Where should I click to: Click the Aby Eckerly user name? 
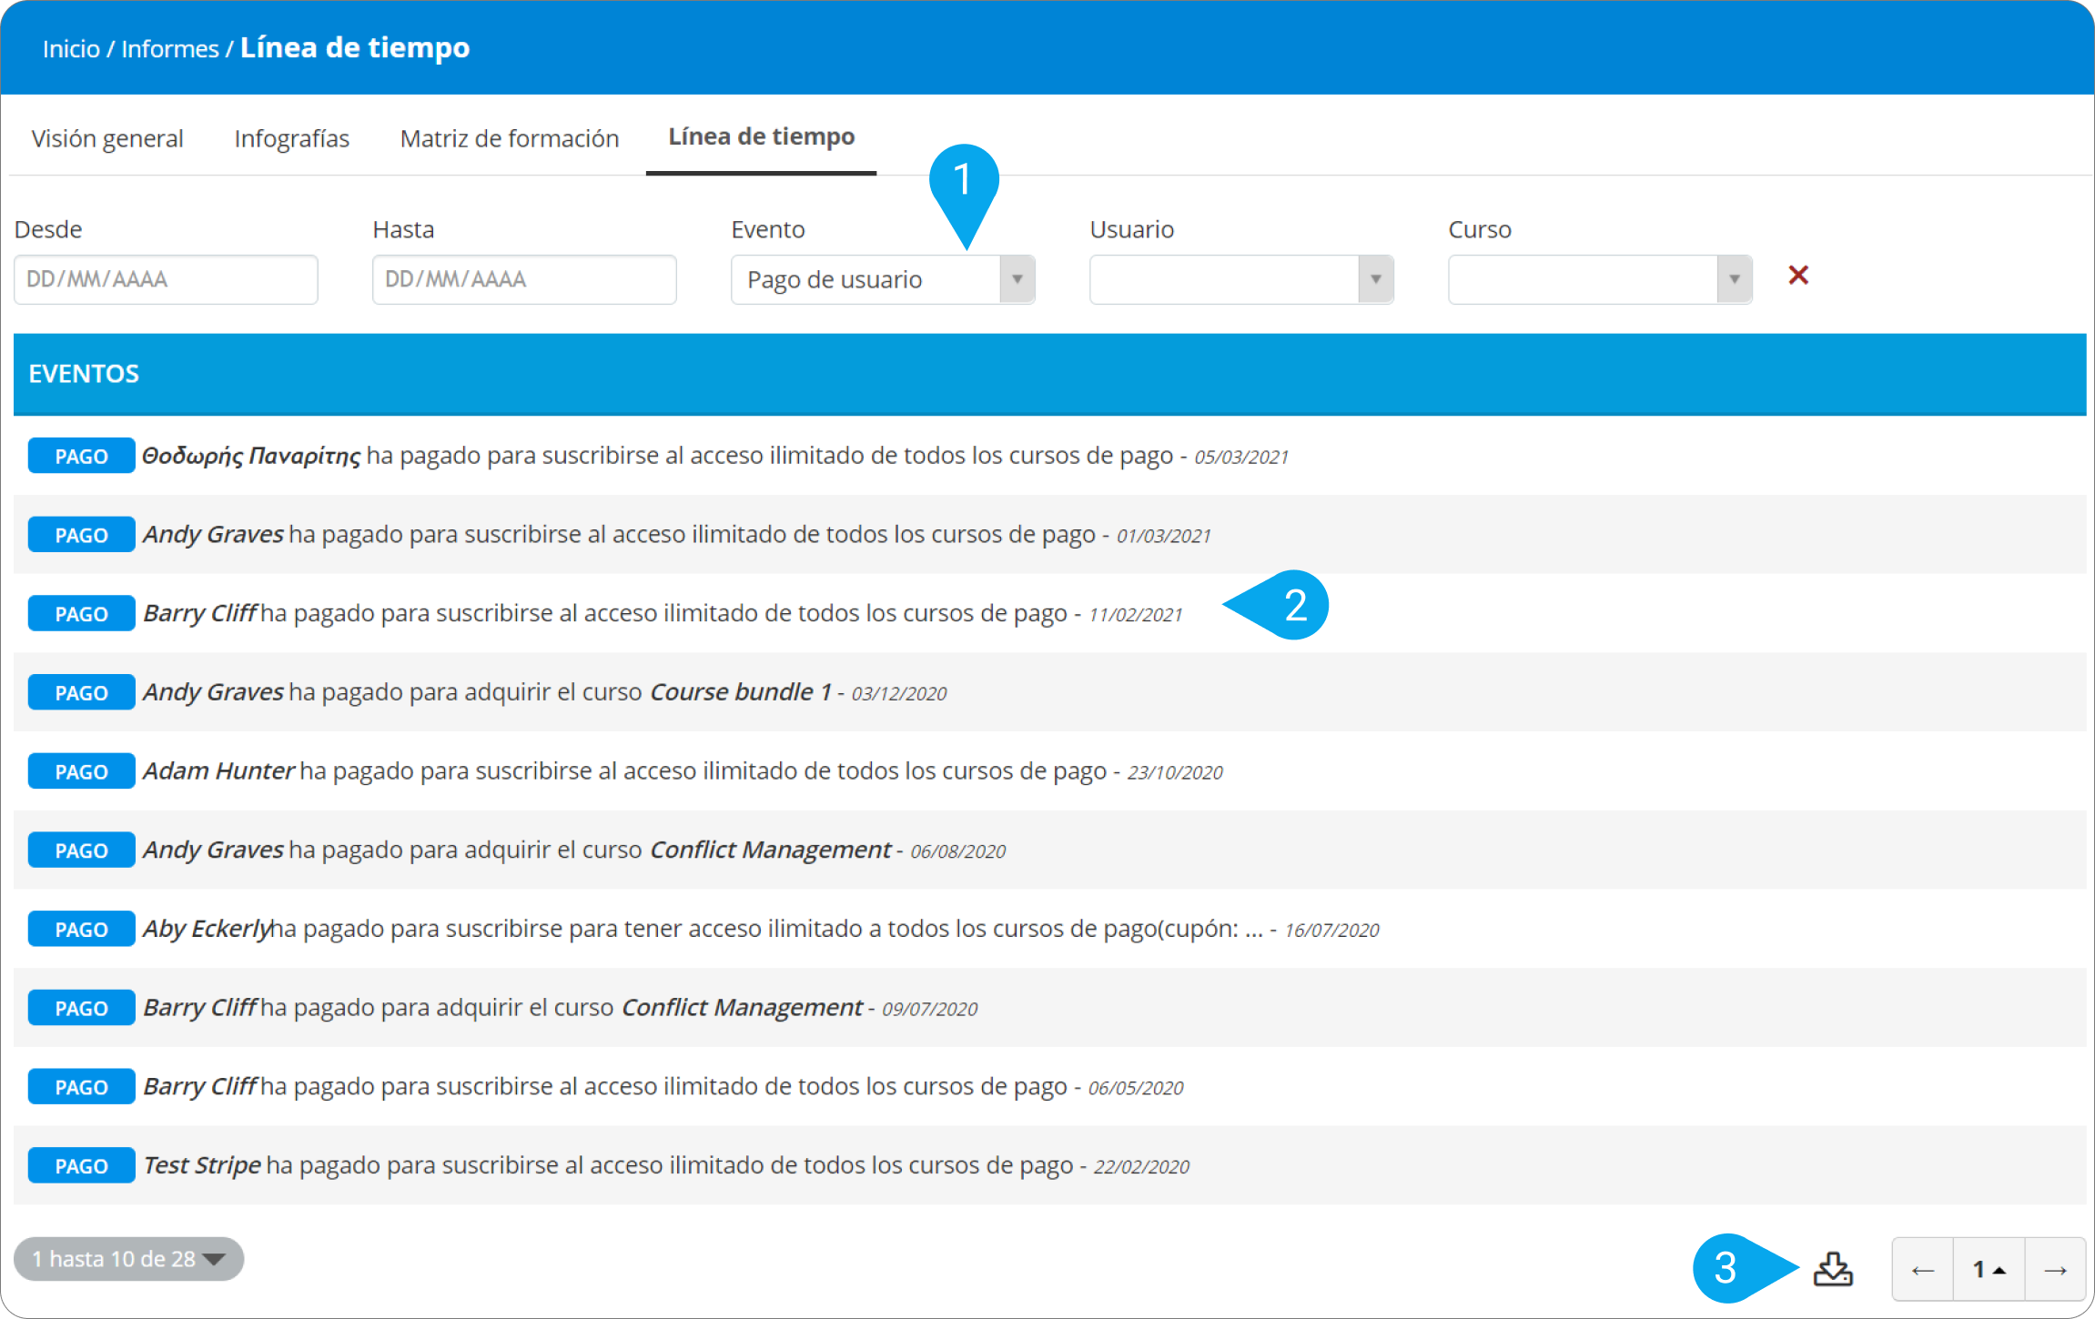207,929
